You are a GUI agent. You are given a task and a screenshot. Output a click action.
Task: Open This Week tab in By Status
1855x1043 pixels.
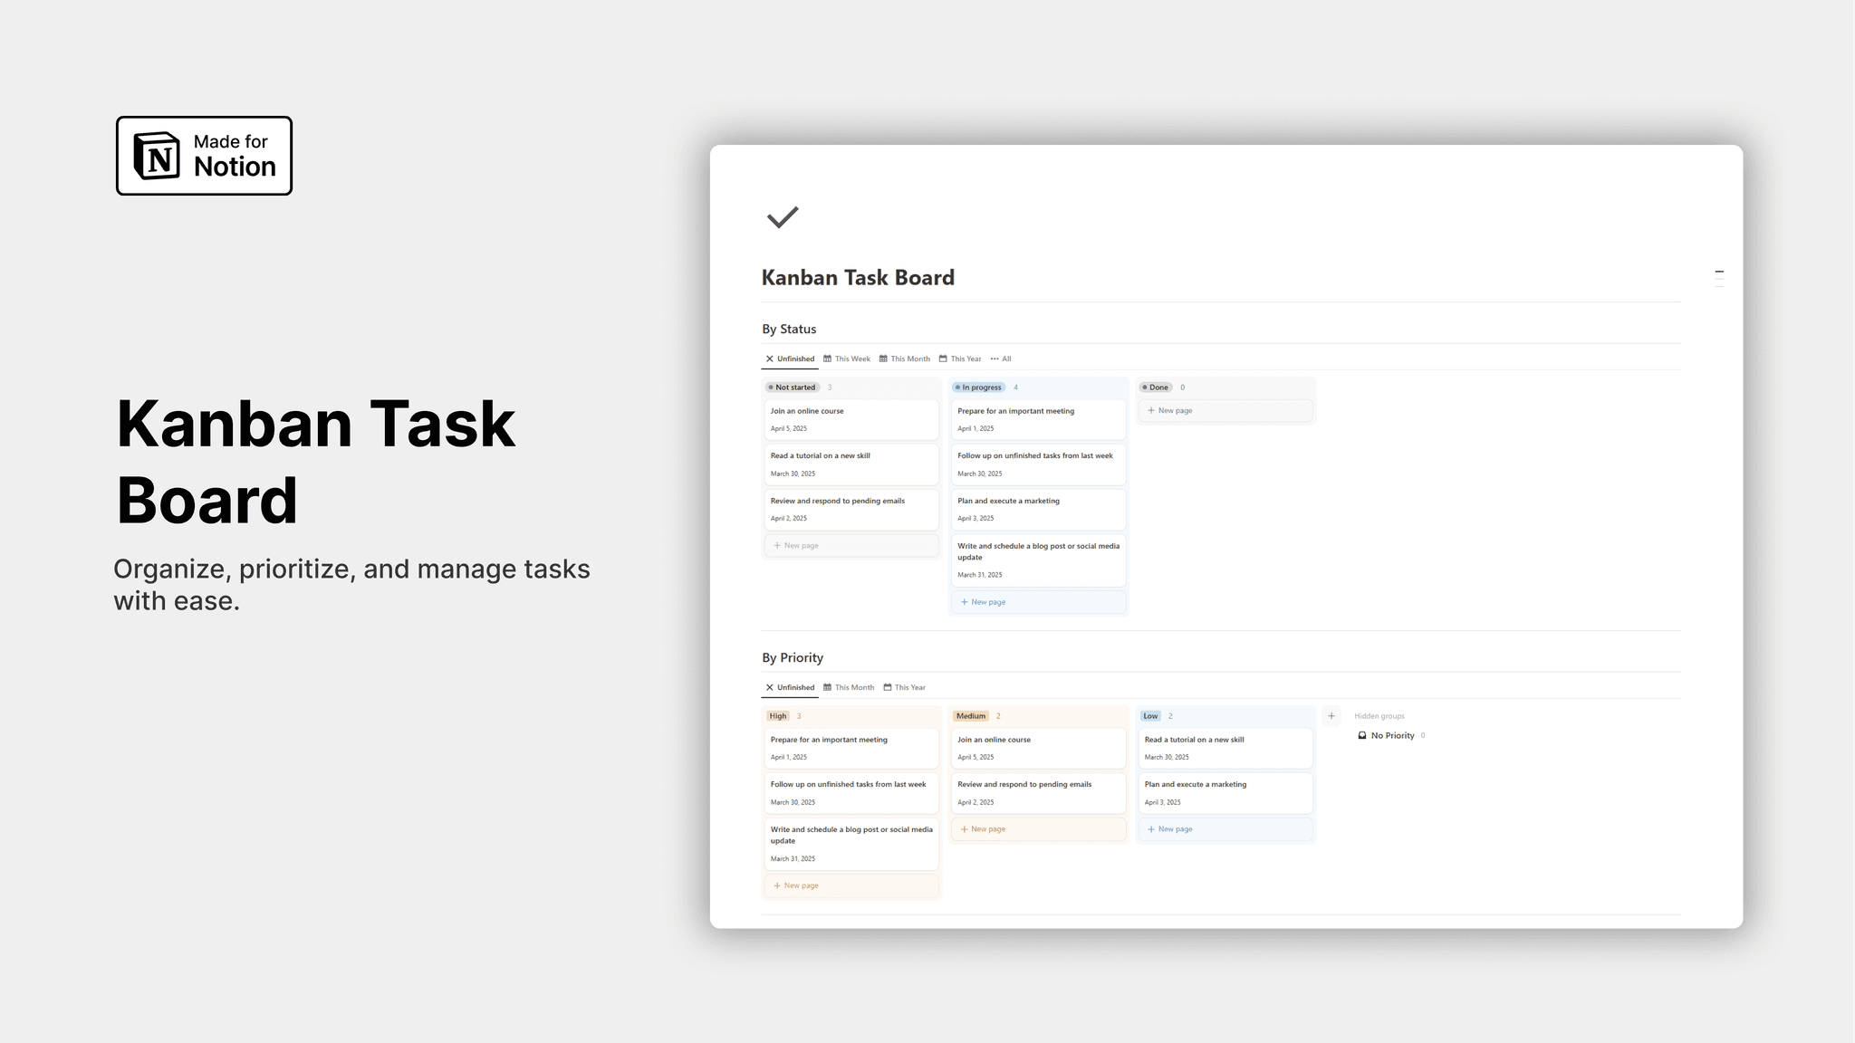[847, 359]
